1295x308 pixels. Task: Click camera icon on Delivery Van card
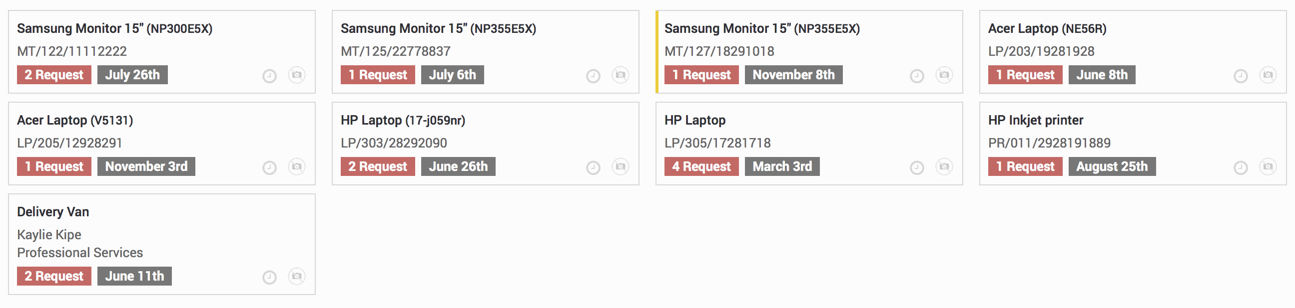(297, 277)
